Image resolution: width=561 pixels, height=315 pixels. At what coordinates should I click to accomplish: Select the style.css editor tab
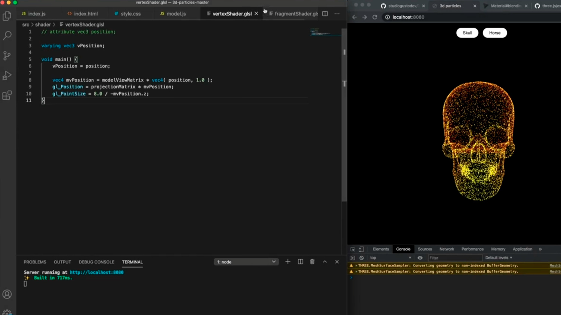coord(130,13)
